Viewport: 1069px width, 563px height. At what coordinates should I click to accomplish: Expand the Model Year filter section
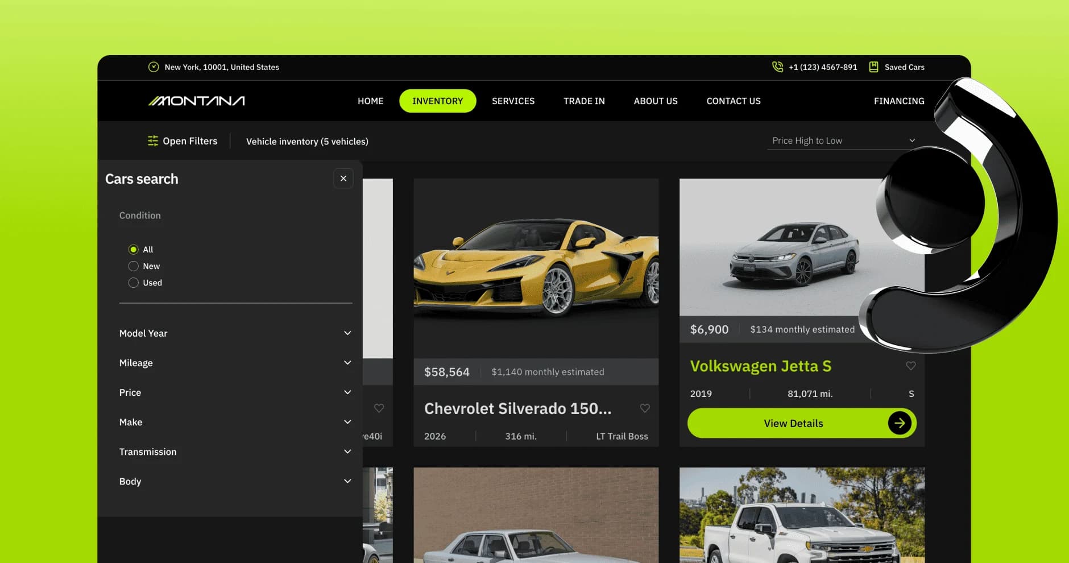point(347,333)
